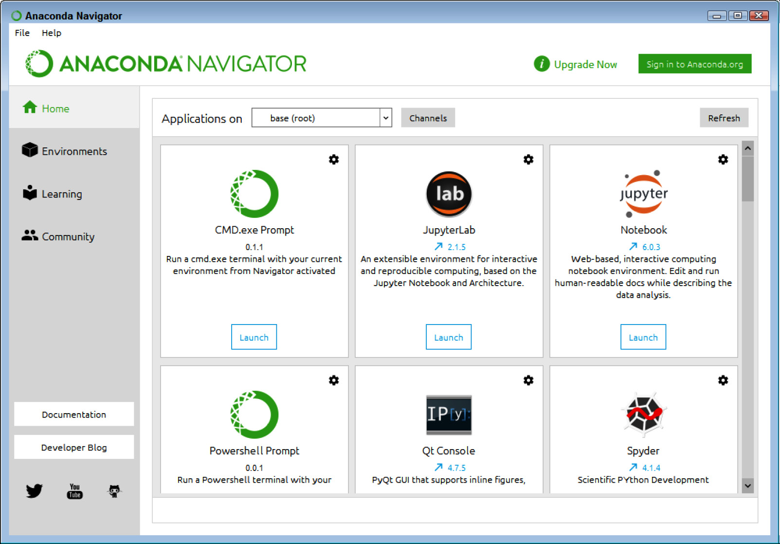Click the scrollbar down arrow
The image size is (780, 544).
point(748,486)
